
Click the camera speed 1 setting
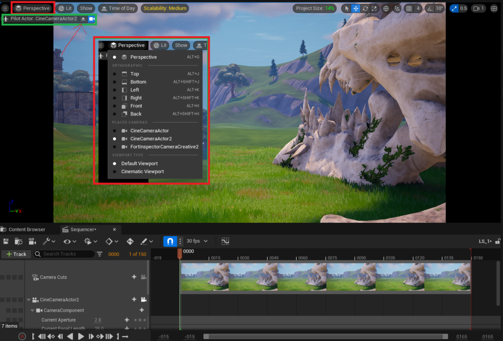pos(478,9)
